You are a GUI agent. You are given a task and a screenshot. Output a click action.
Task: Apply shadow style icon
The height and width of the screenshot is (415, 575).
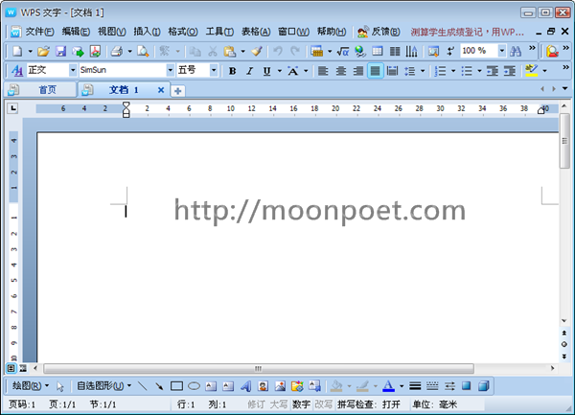point(467,386)
